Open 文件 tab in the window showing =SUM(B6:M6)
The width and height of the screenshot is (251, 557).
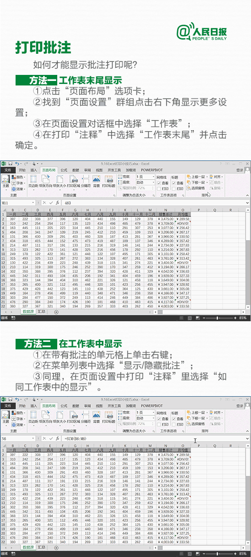pos(8,406)
